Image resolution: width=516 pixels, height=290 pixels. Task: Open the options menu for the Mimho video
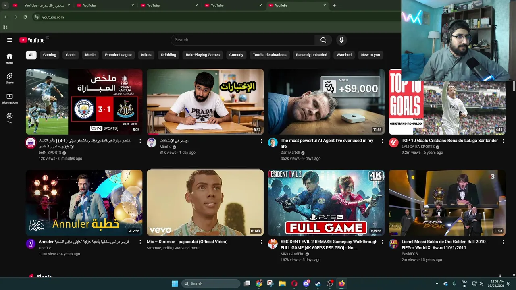click(261, 141)
